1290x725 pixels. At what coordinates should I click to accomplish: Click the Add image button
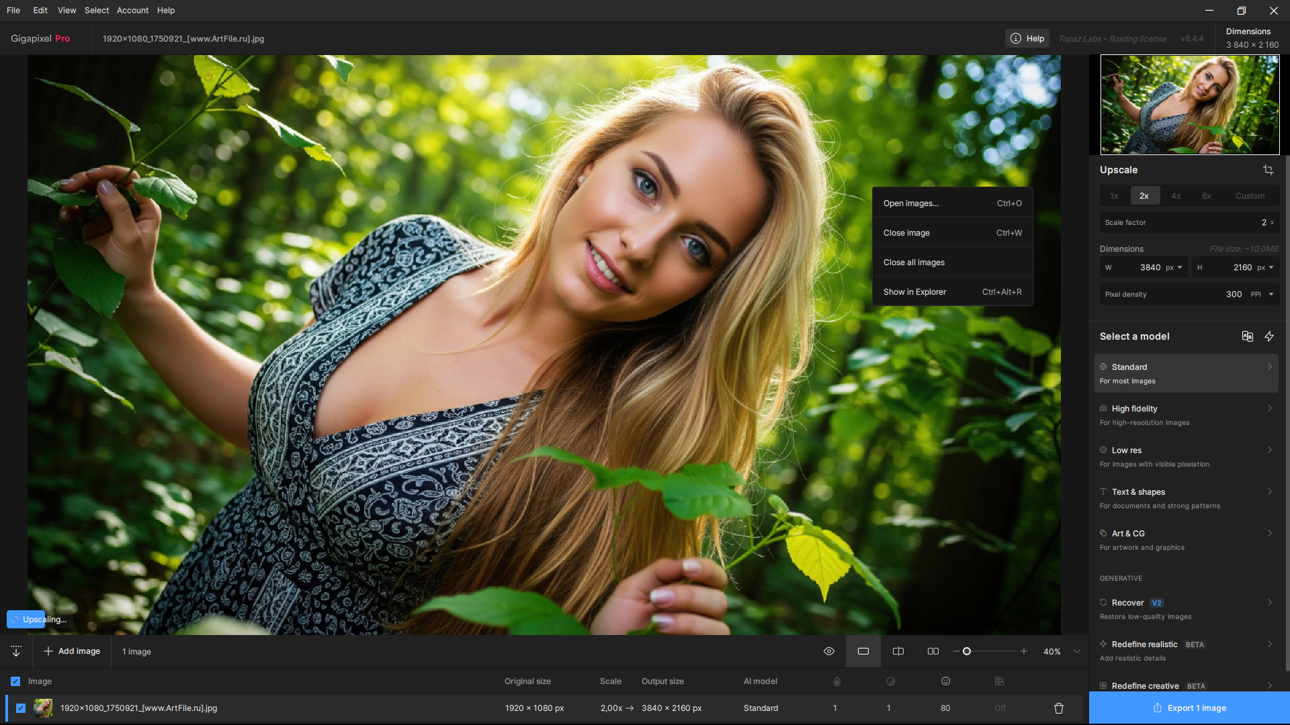[x=72, y=651]
